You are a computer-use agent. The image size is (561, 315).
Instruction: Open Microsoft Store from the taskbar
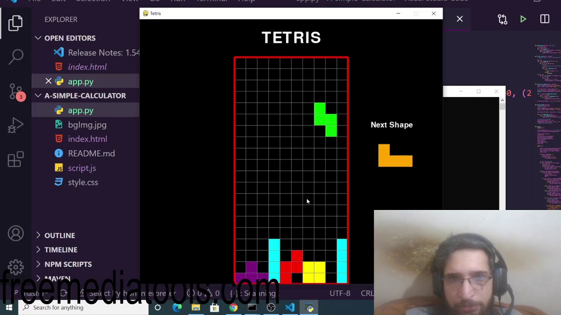tap(215, 308)
